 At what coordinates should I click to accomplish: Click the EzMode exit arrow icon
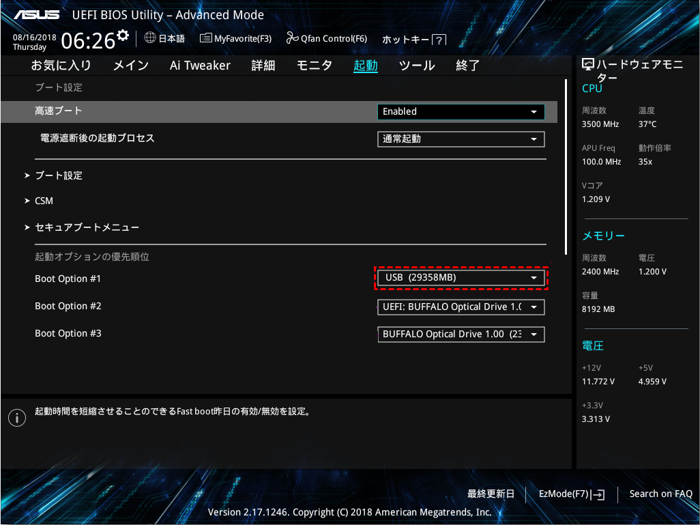598,494
